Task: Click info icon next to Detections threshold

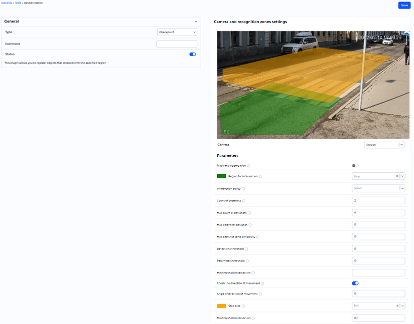Action: point(246,249)
